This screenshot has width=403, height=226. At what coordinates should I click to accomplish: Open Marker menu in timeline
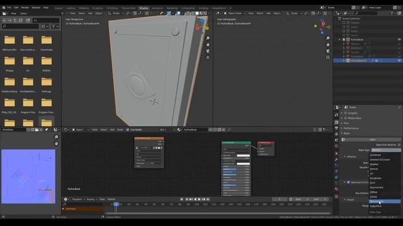click(x=111, y=199)
